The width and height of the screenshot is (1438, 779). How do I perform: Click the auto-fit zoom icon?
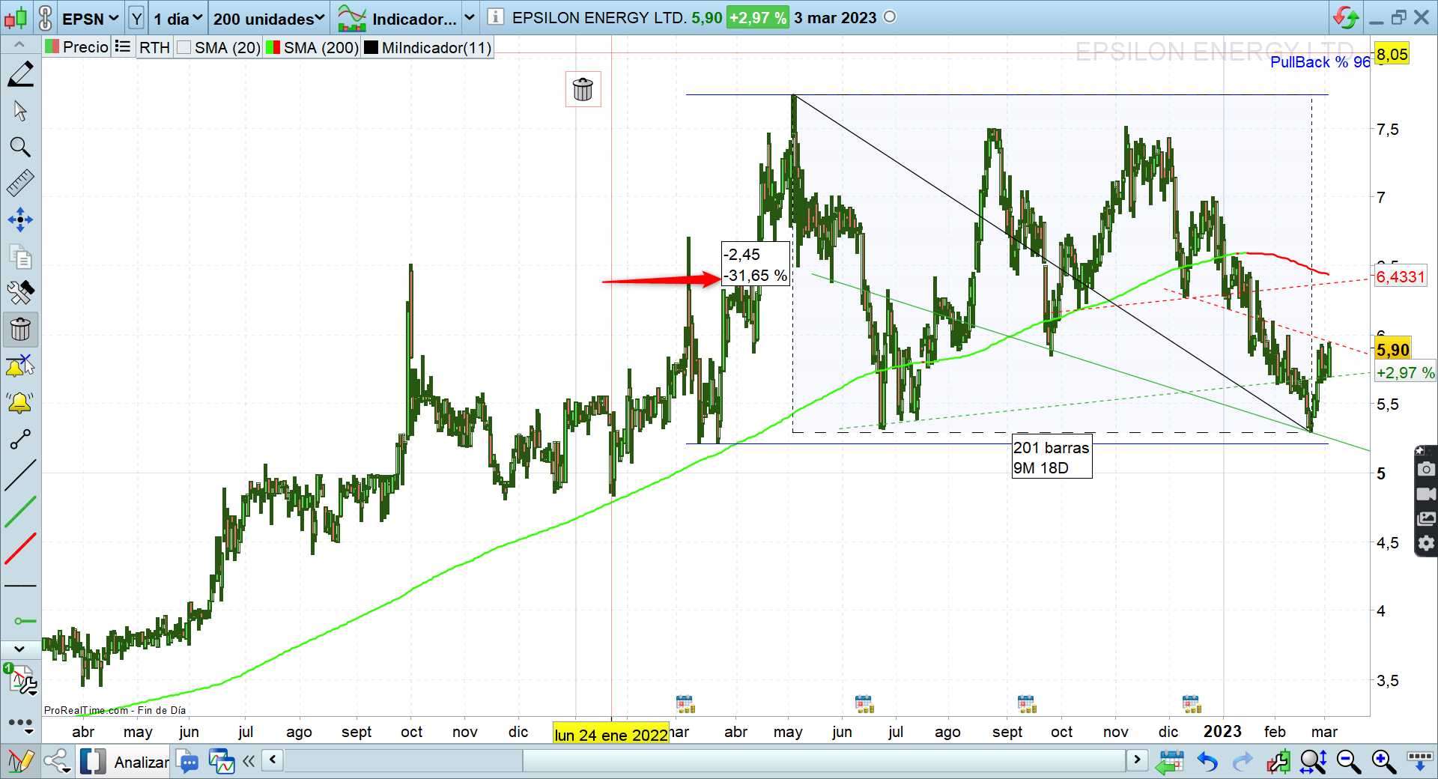click(1314, 762)
